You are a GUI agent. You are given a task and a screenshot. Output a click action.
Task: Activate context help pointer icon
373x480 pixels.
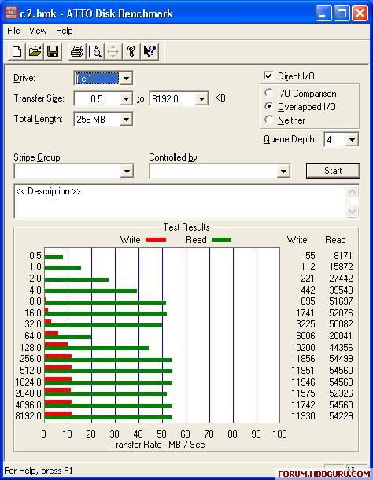point(150,51)
